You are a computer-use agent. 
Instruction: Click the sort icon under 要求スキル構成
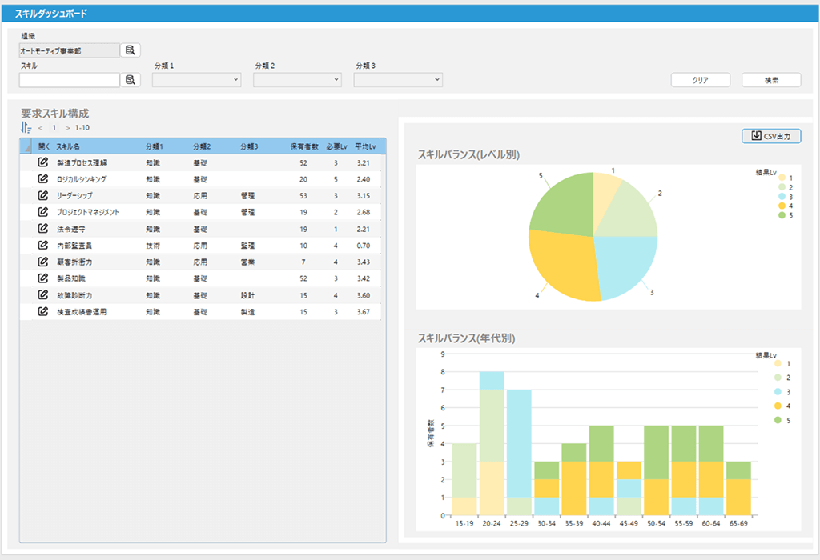[x=26, y=127]
